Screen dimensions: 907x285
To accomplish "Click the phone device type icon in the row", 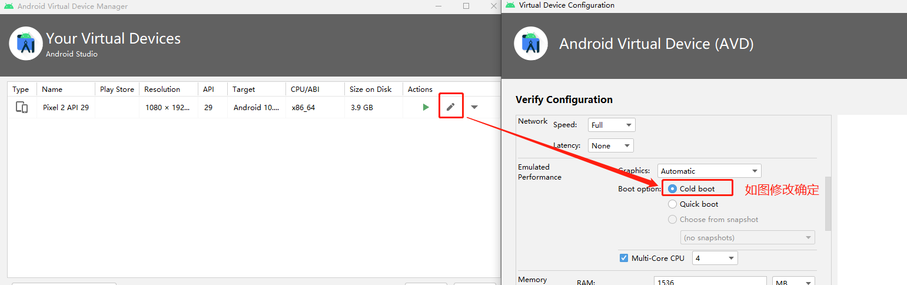I will [22, 107].
